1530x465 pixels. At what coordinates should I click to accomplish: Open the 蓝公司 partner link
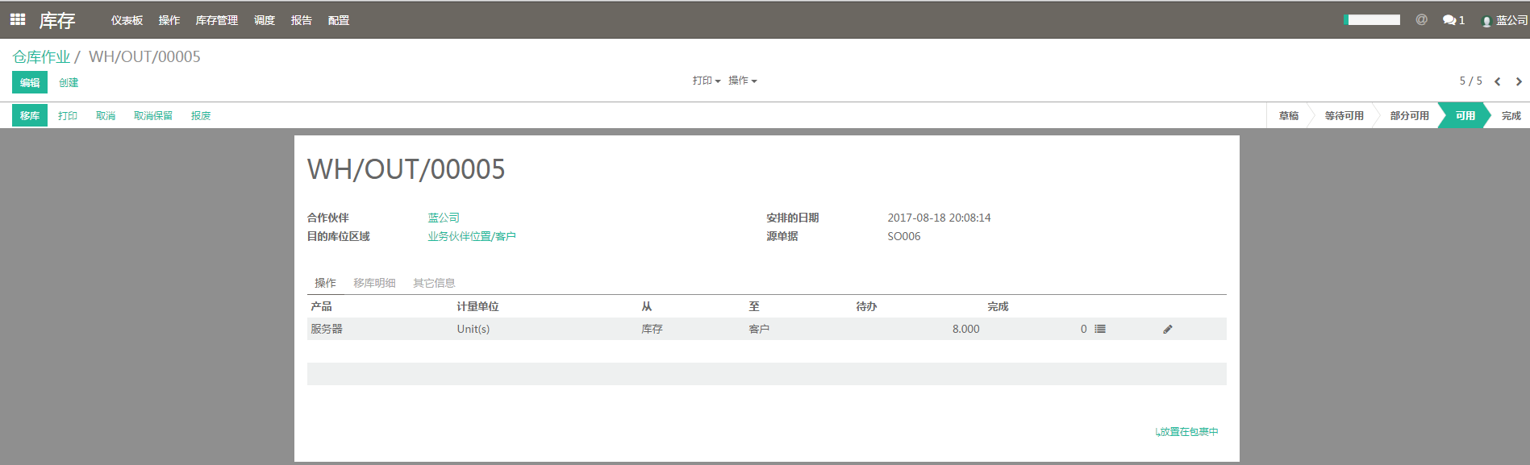coord(444,218)
